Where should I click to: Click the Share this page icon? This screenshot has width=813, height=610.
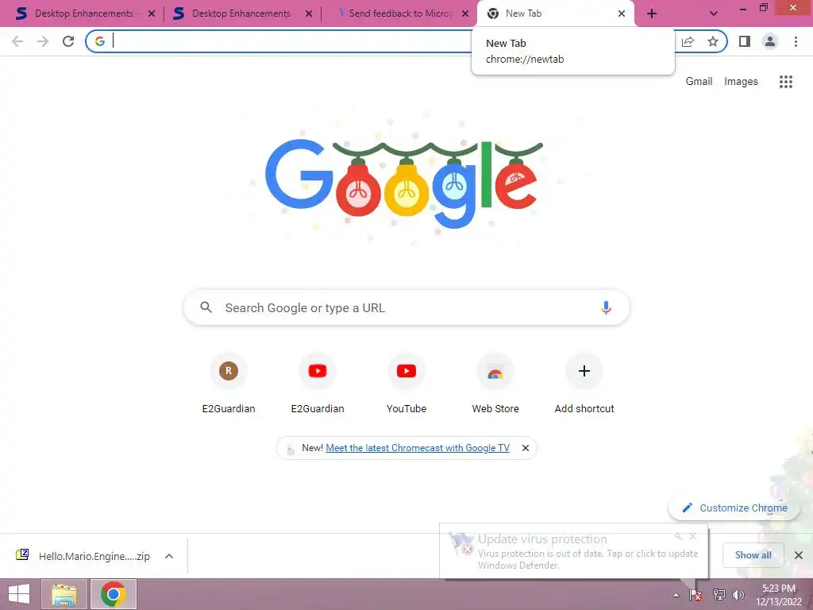tap(688, 41)
